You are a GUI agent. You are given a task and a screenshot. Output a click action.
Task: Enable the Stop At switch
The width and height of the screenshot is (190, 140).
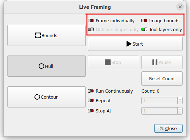(x=91, y=111)
